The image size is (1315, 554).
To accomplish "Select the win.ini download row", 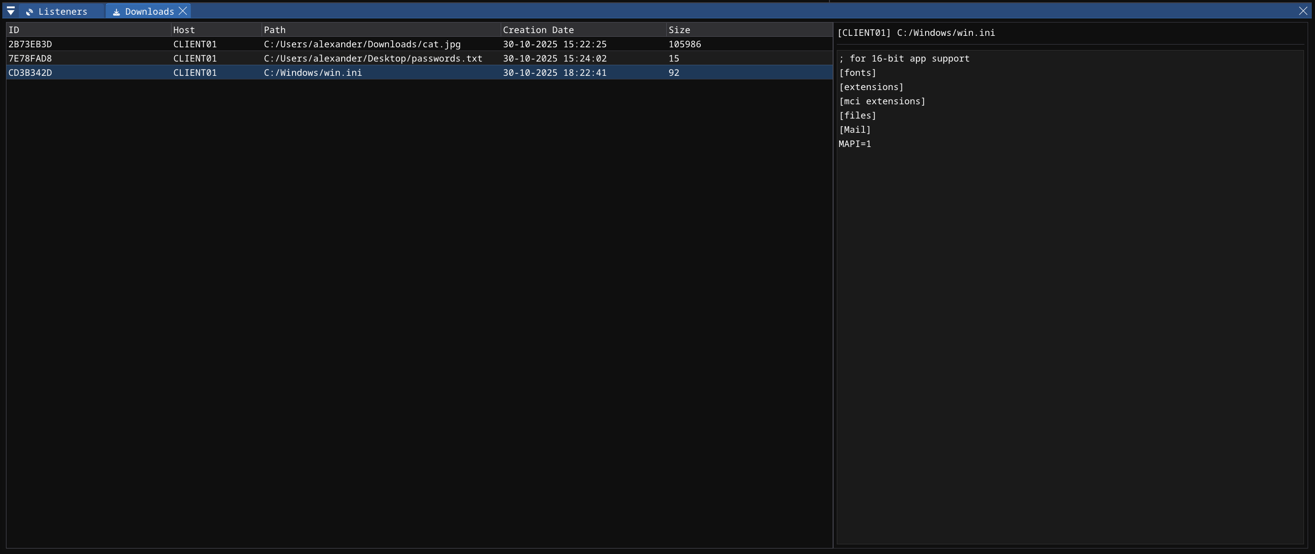I will point(312,73).
